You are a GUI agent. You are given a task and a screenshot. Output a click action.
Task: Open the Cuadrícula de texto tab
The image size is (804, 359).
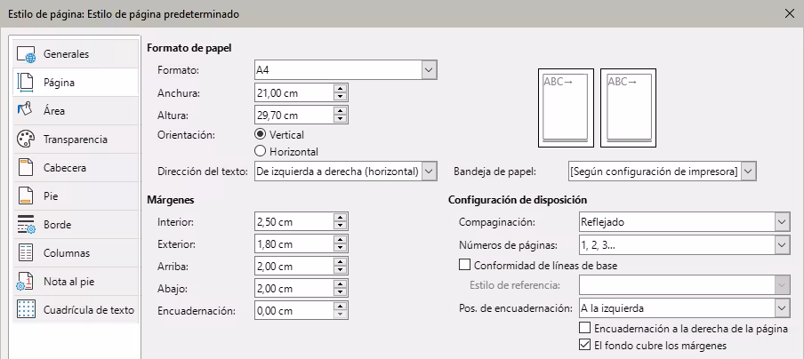(x=76, y=310)
